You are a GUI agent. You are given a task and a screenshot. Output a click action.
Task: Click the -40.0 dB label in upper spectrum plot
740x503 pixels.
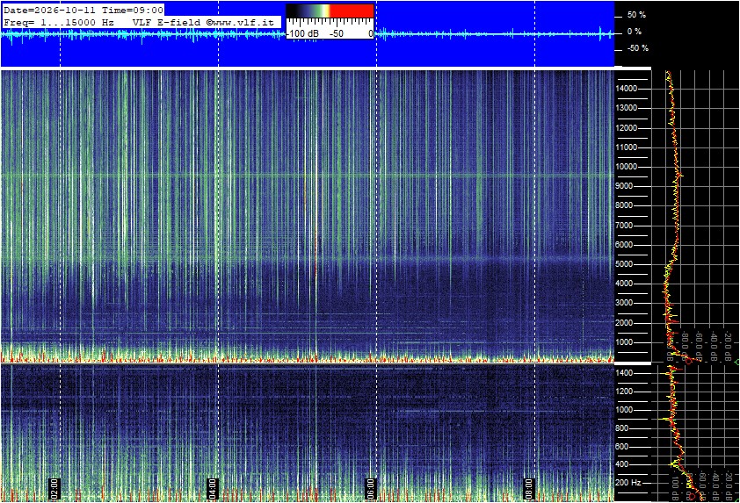714,346
